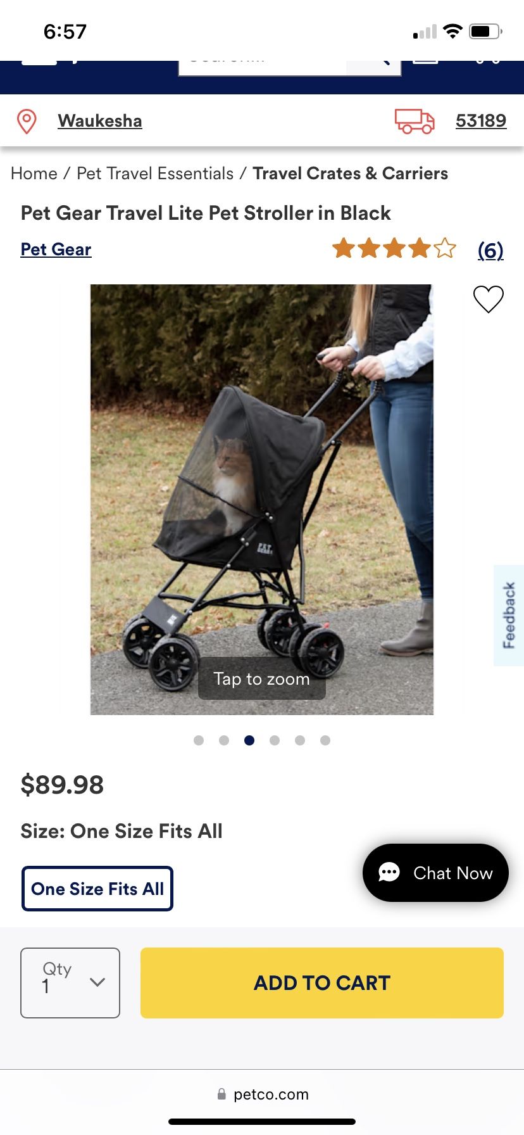Open the Pet Gear brand link
524x1135 pixels.
[x=56, y=250]
